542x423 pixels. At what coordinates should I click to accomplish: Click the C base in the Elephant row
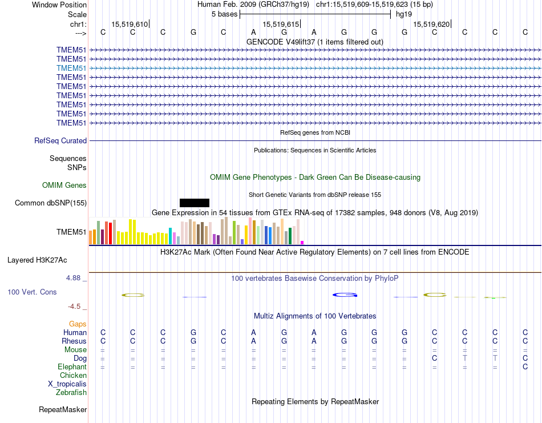525,366
